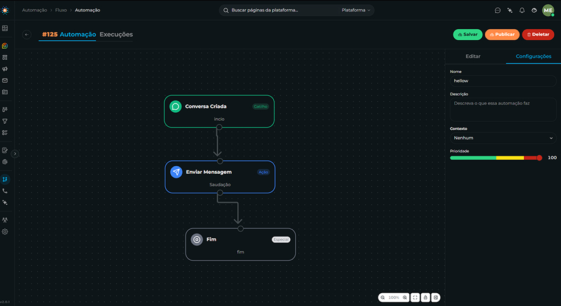Image resolution: width=561 pixels, height=306 pixels.
Task: Click the priority value 100
Action: [x=552, y=158]
